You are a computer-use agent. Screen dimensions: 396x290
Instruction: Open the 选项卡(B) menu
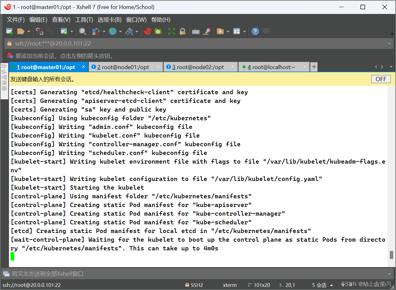[x=110, y=20]
